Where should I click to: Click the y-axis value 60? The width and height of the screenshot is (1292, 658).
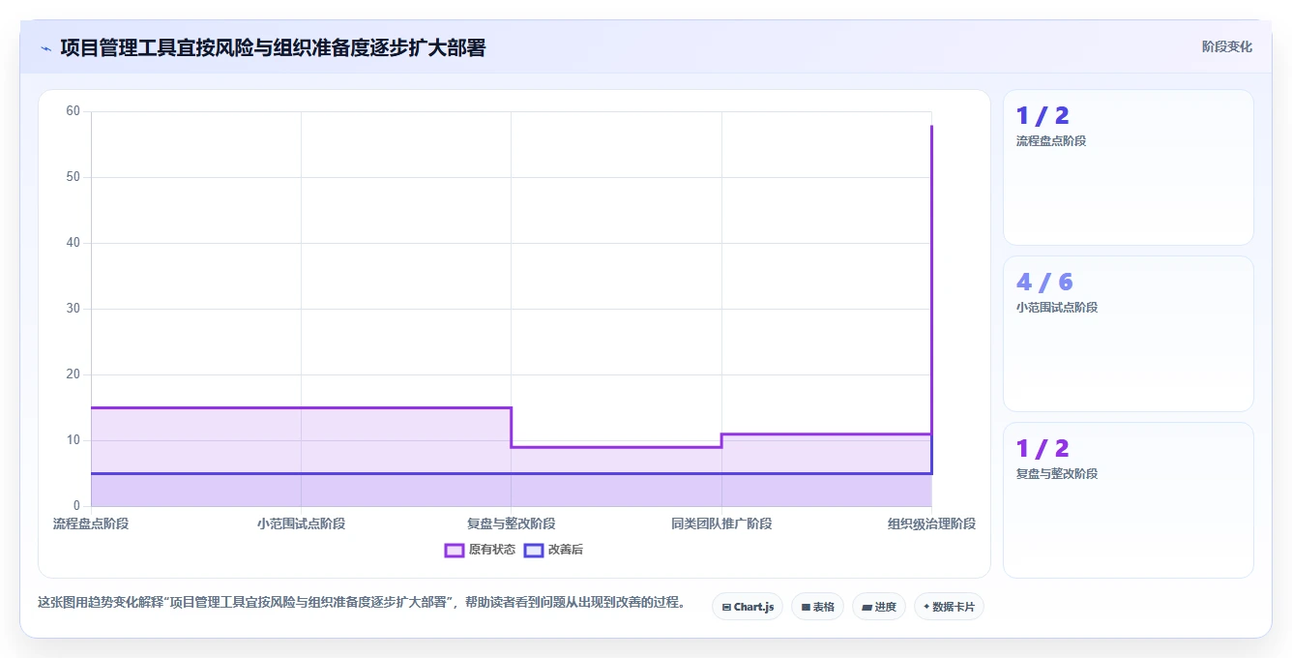point(73,111)
